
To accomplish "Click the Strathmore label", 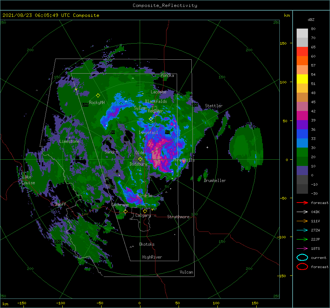I will point(178,217).
